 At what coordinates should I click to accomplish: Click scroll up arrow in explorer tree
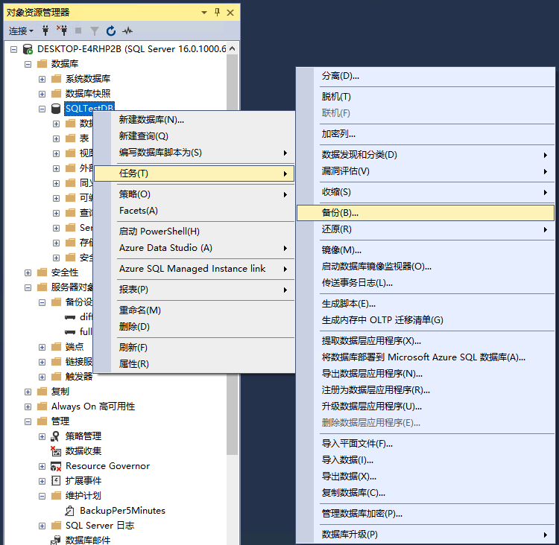[x=232, y=48]
